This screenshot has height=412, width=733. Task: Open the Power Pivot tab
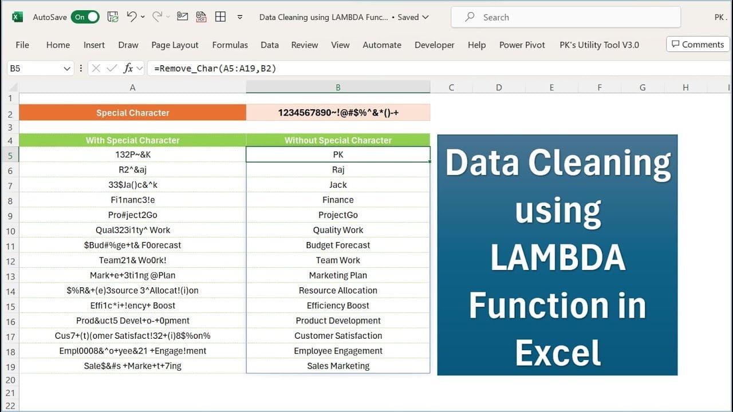(522, 45)
